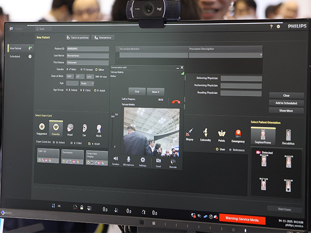311x233 pixels.
Task: Set gender to Female
Action: (x=83, y=69)
